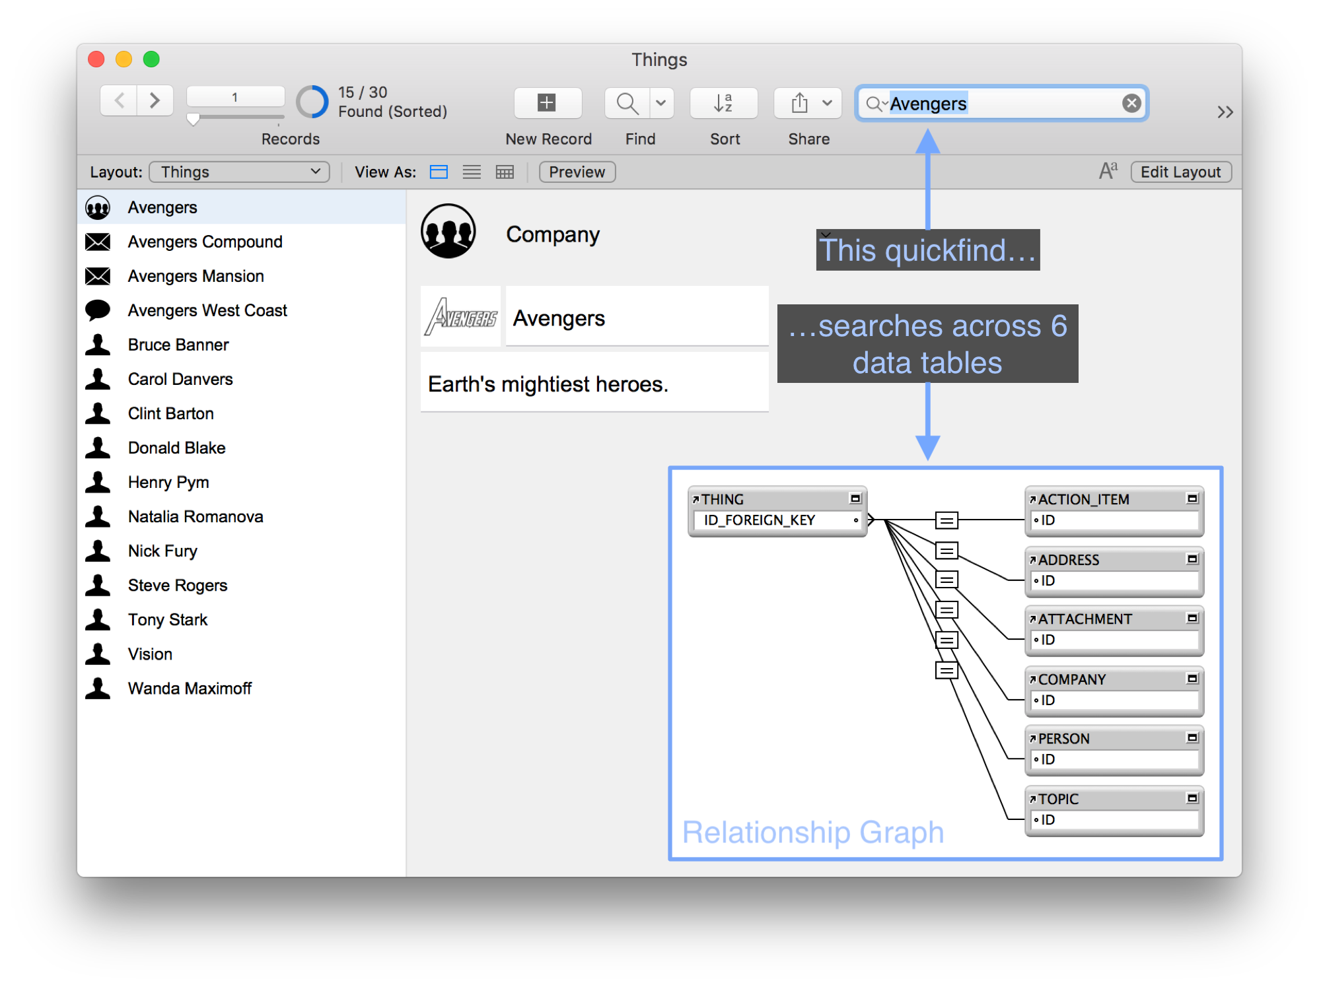The image size is (1319, 987).
Task: Click the Share upload icon
Action: [x=799, y=103]
